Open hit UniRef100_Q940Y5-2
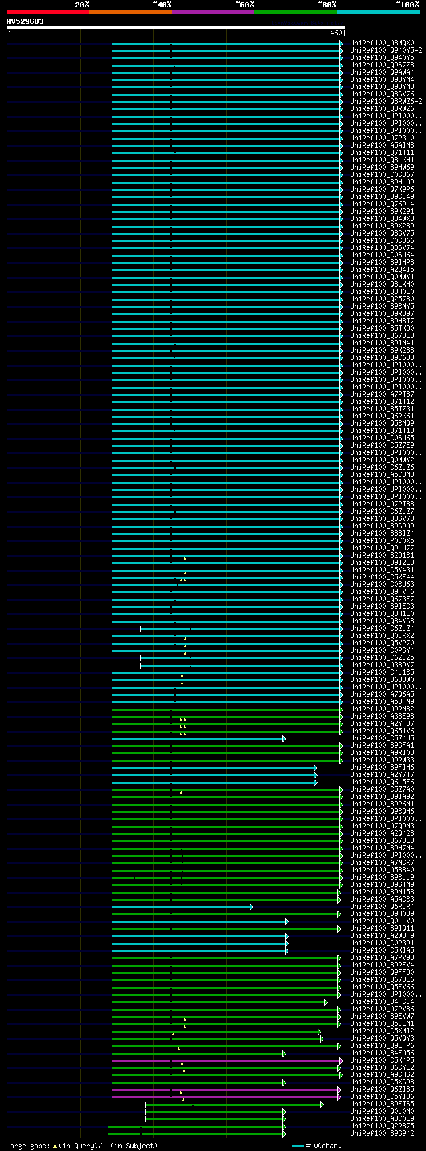Screen dimensions: 426x1151 click(x=385, y=51)
